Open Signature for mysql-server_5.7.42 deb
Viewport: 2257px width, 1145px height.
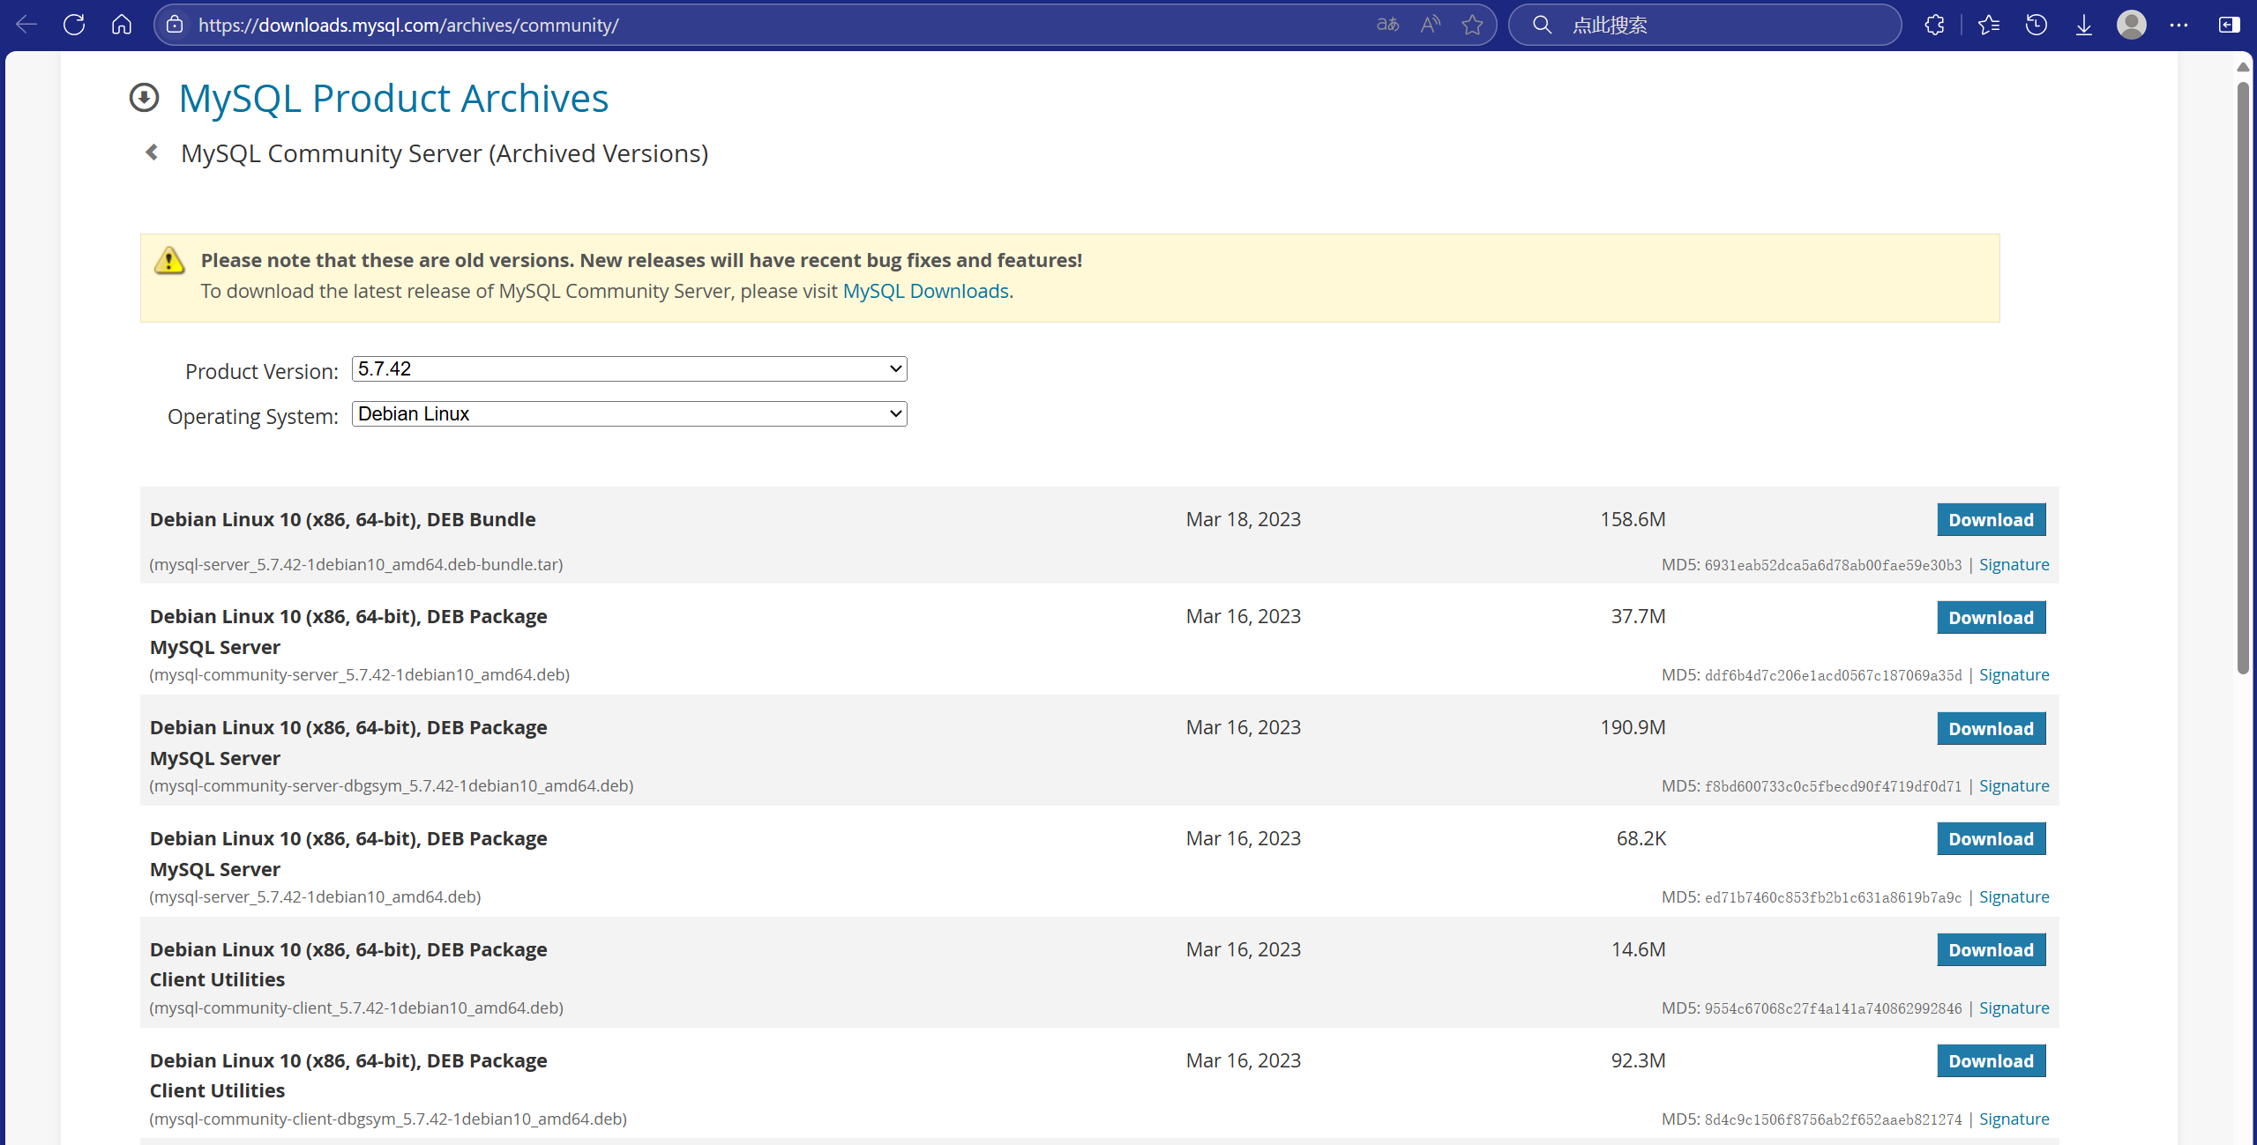[x=2014, y=896]
